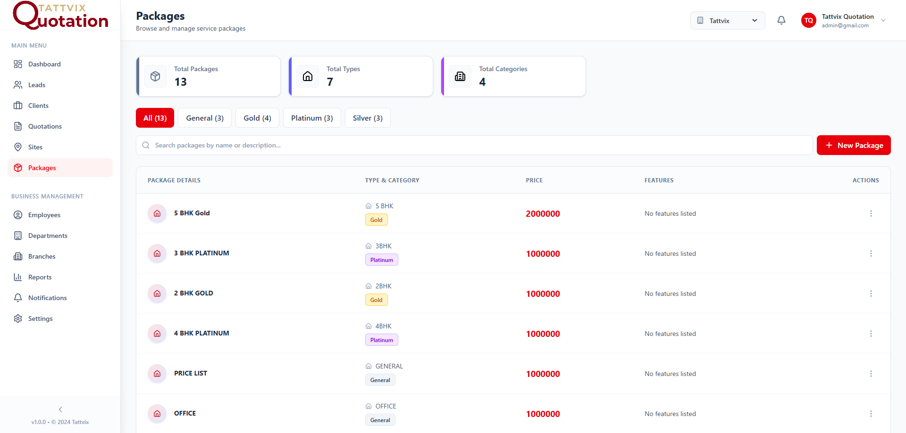Screen dimensions: 906x433
Task: Click the New Package button
Action: (x=853, y=145)
